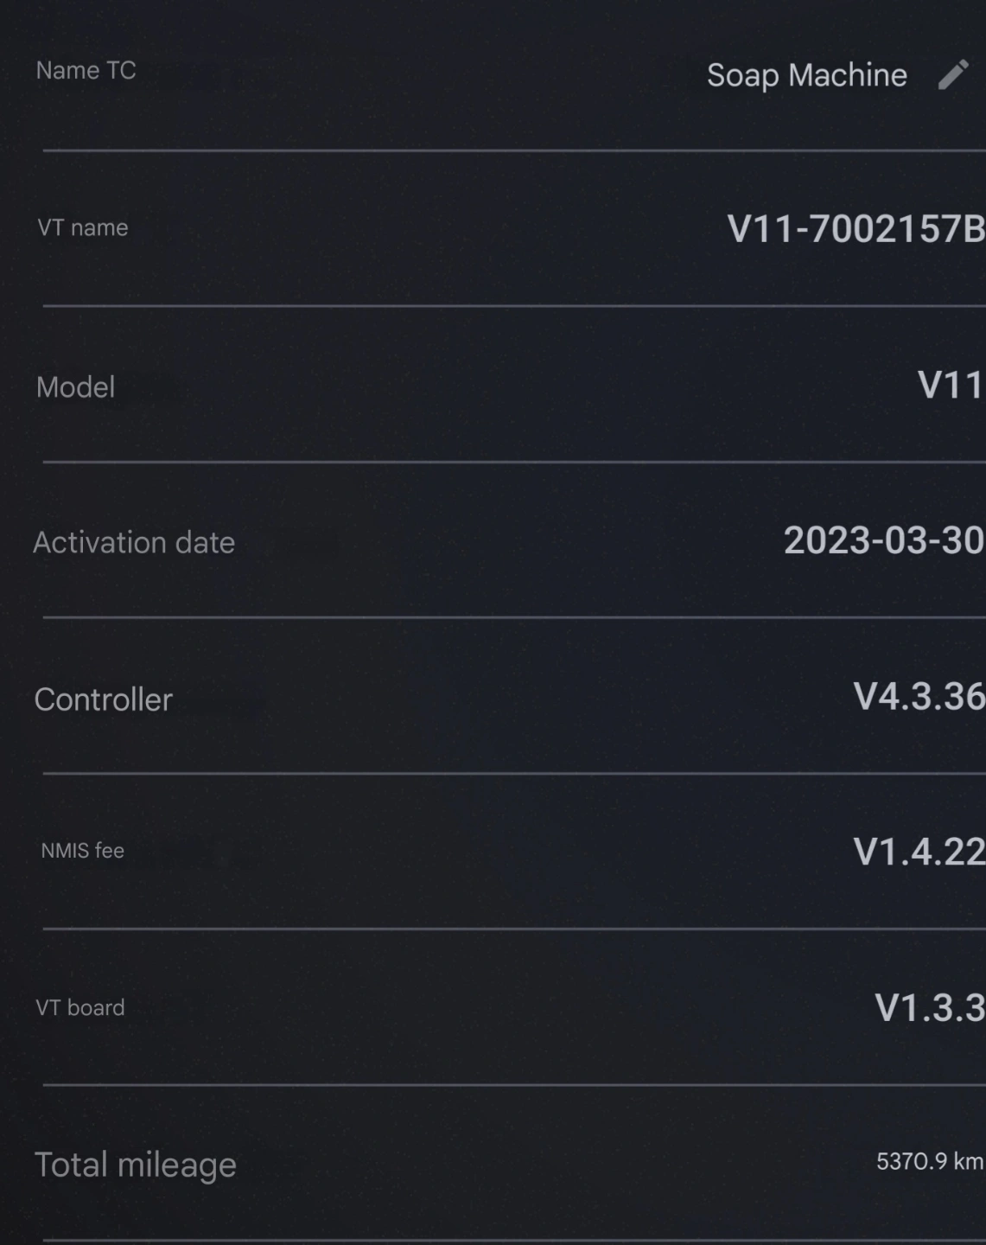Click the 5370.9 km mileage value
The width and height of the screenshot is (986, 1245).
coord(929,1161)
